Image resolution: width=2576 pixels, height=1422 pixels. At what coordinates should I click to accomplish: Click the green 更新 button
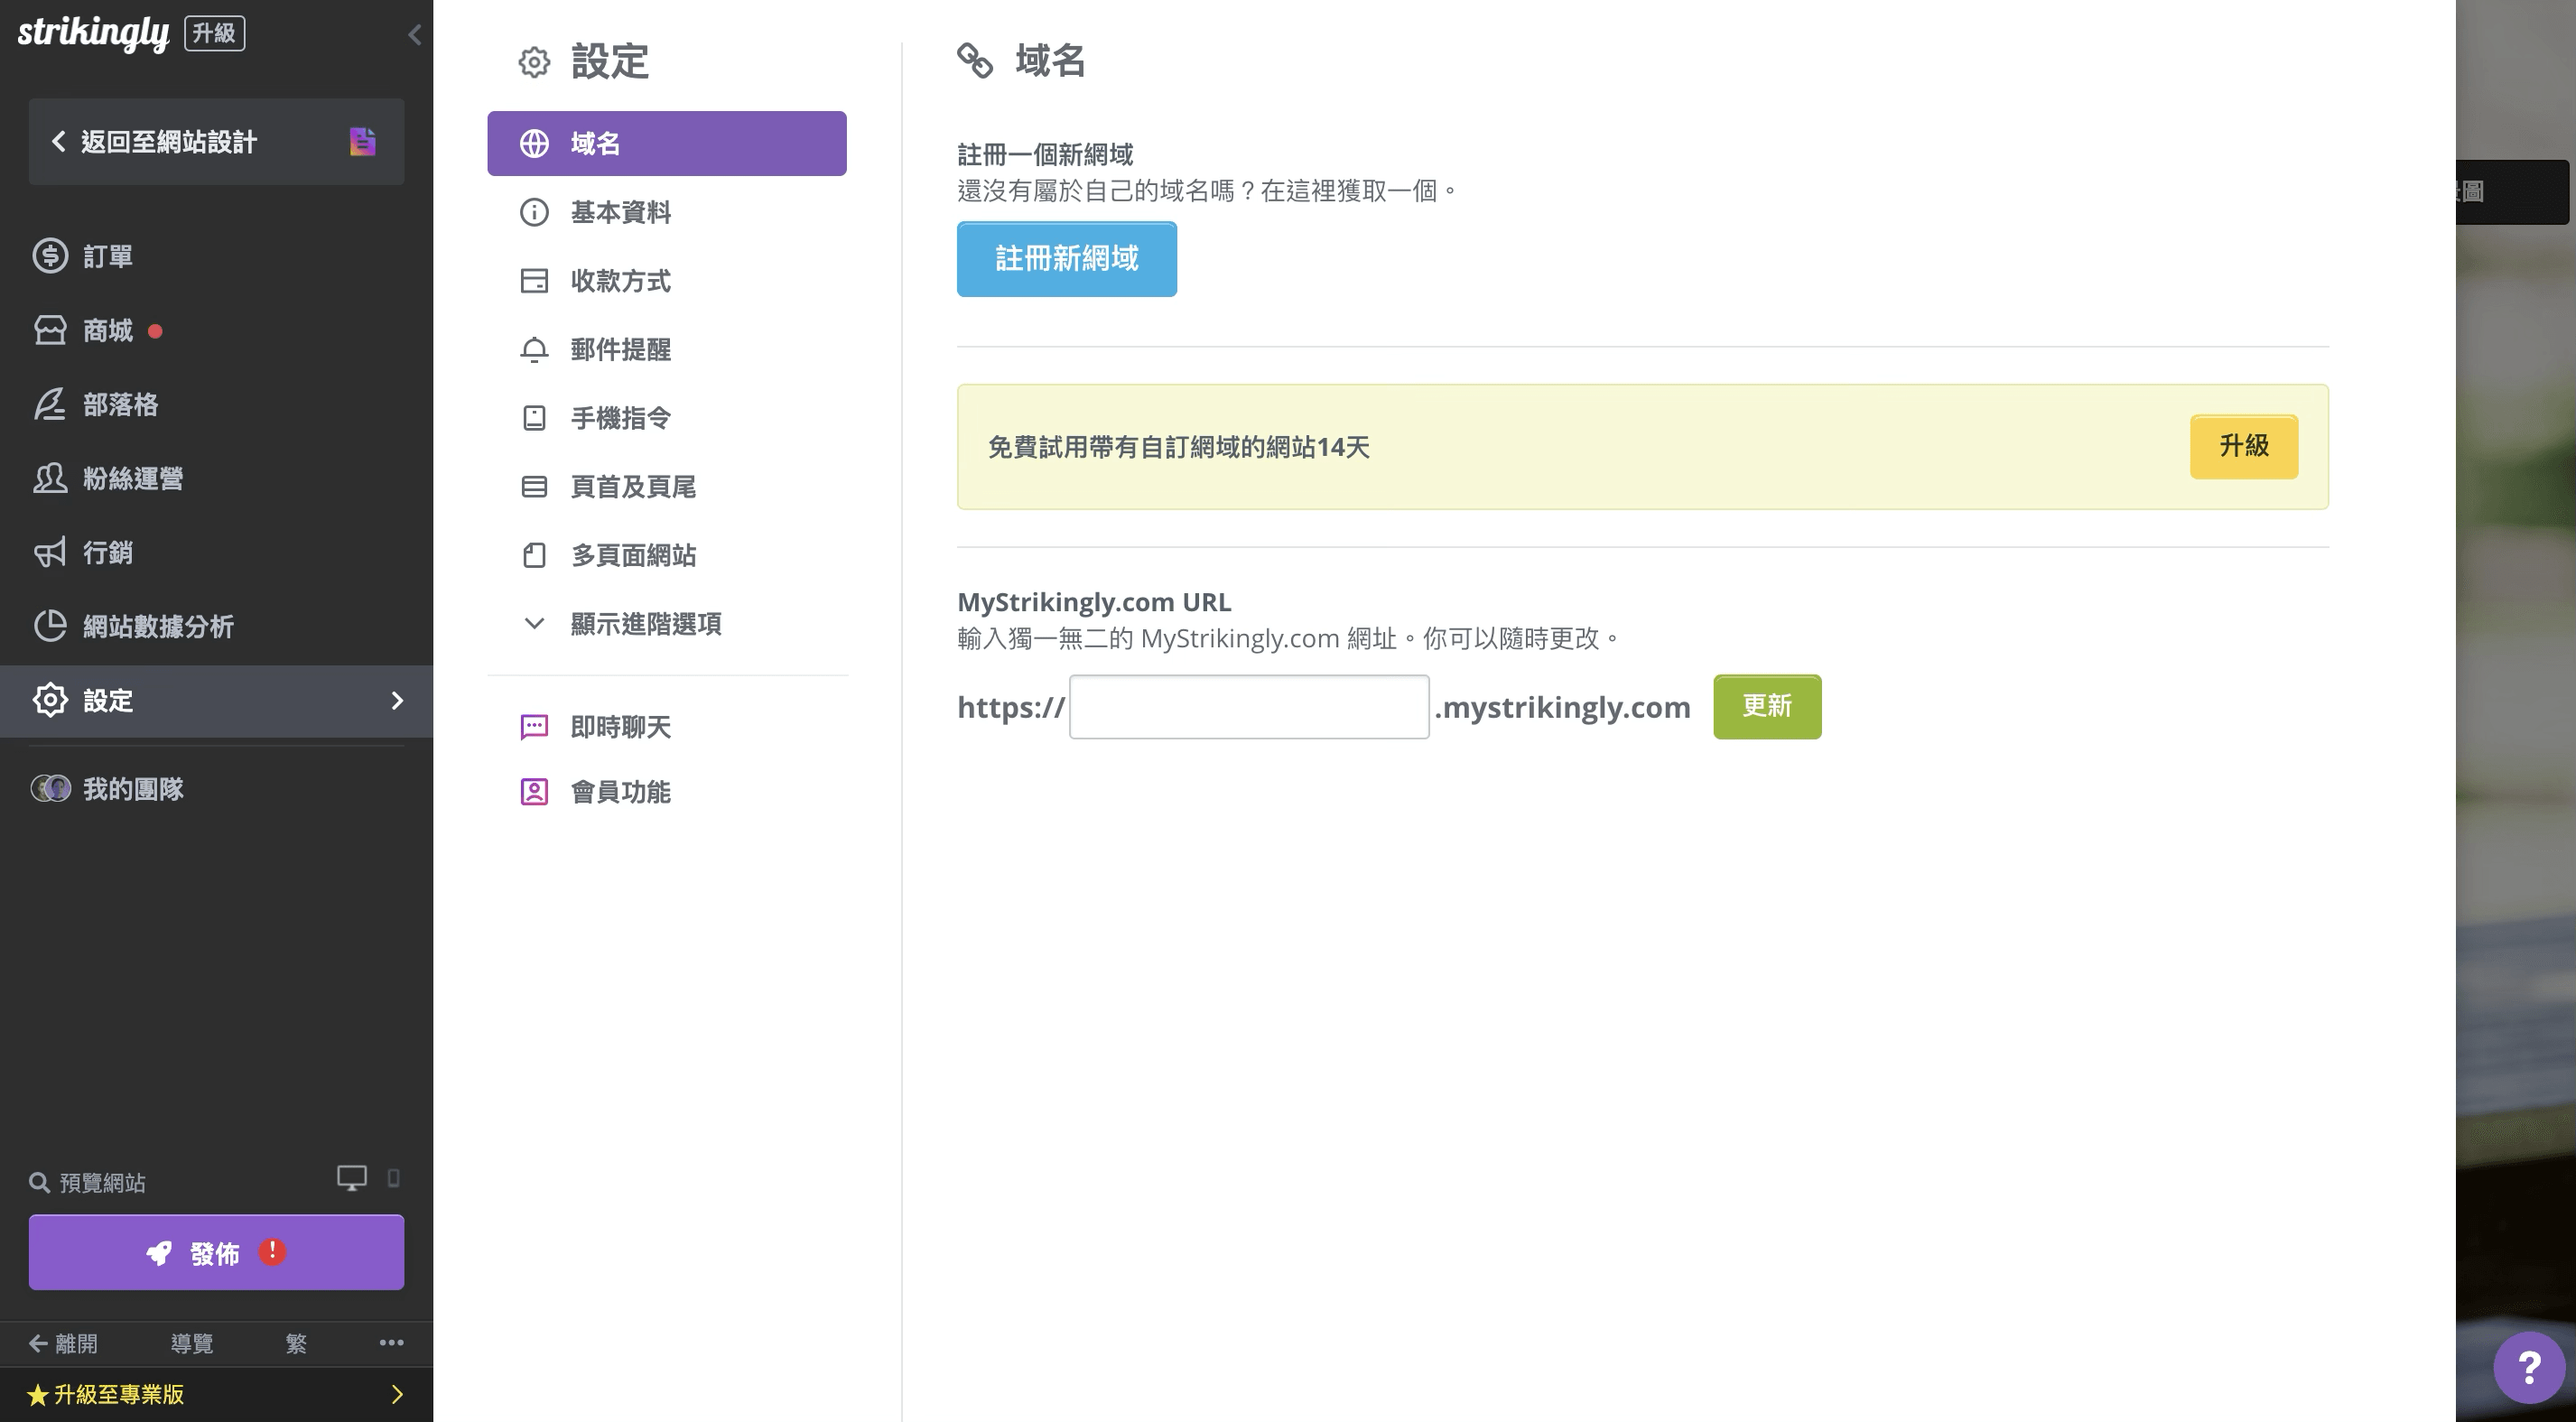tap(1766, 707)
